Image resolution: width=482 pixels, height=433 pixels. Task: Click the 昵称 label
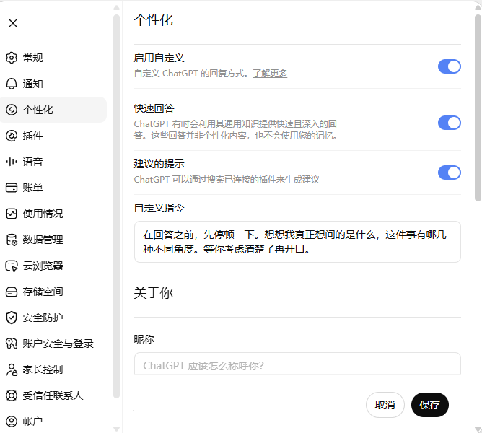pyautogui.click(x=144, y=339)
